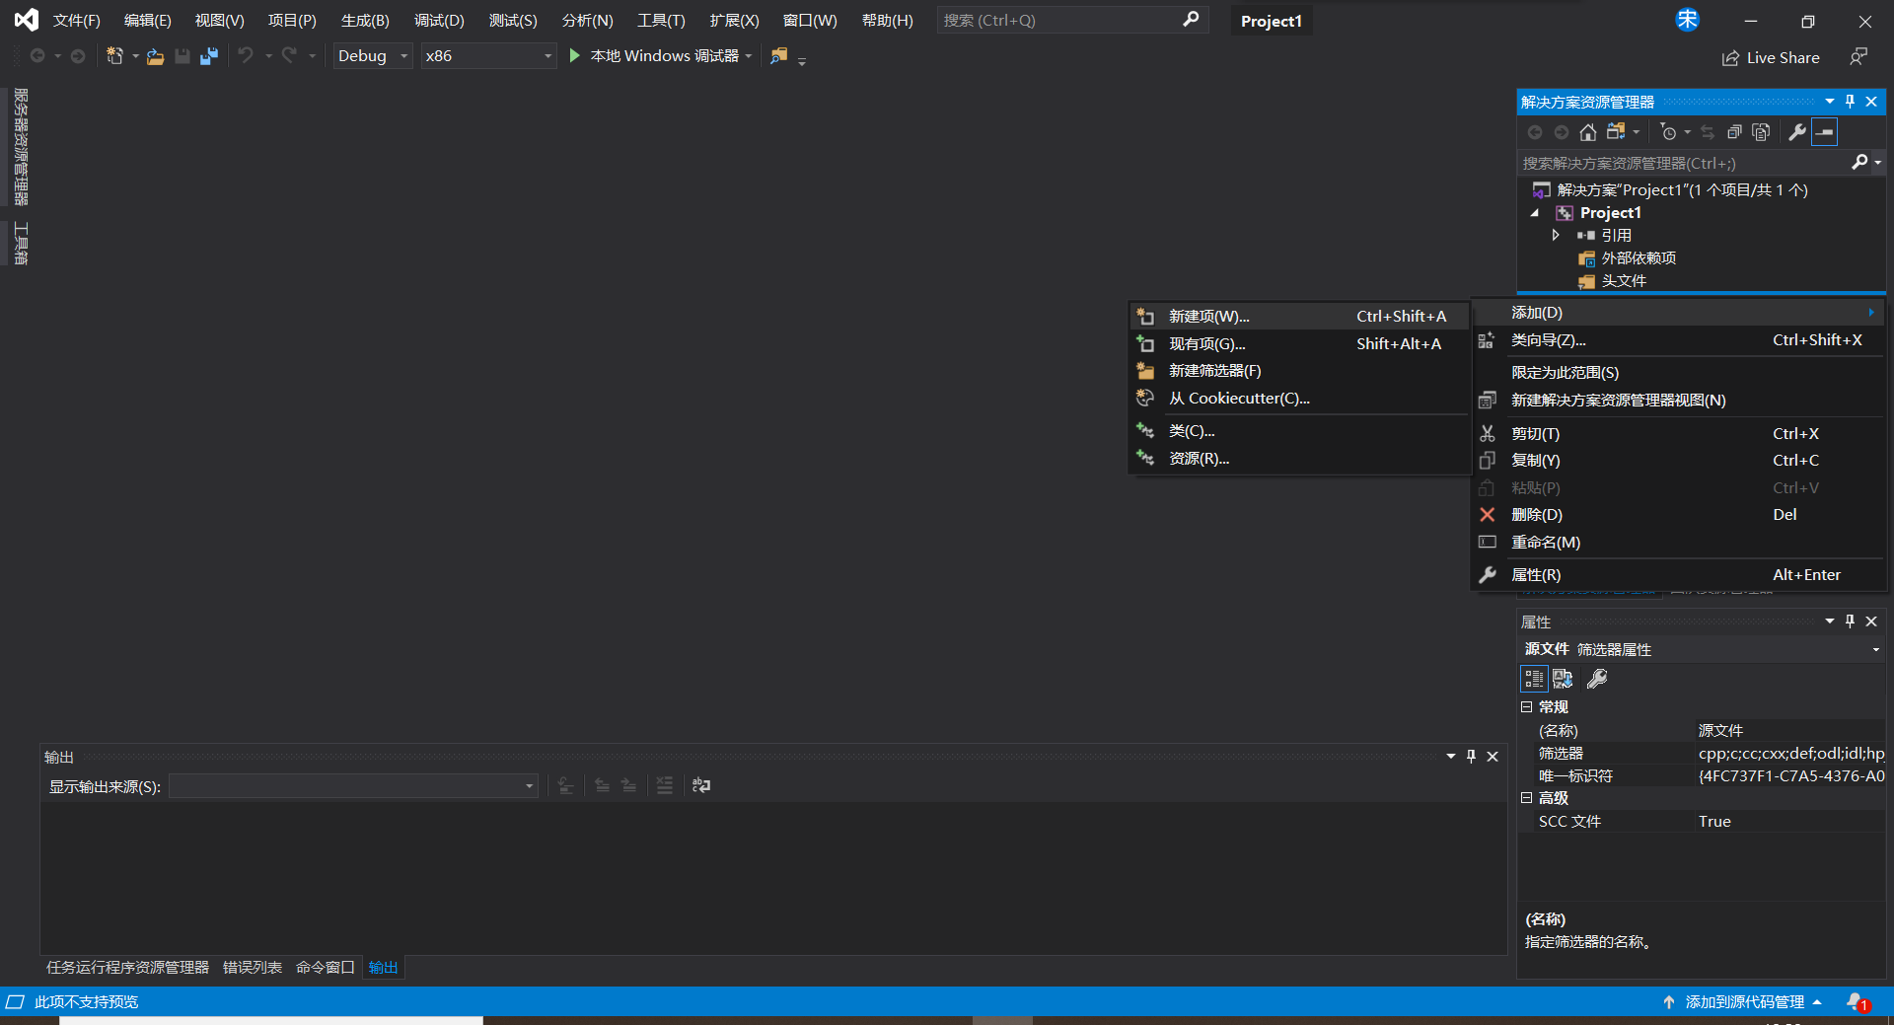The width and height of the screenshot is (1894, 1025).
Task: Click the Solution Explorer home icon
Action: [x=1587, y=132]
